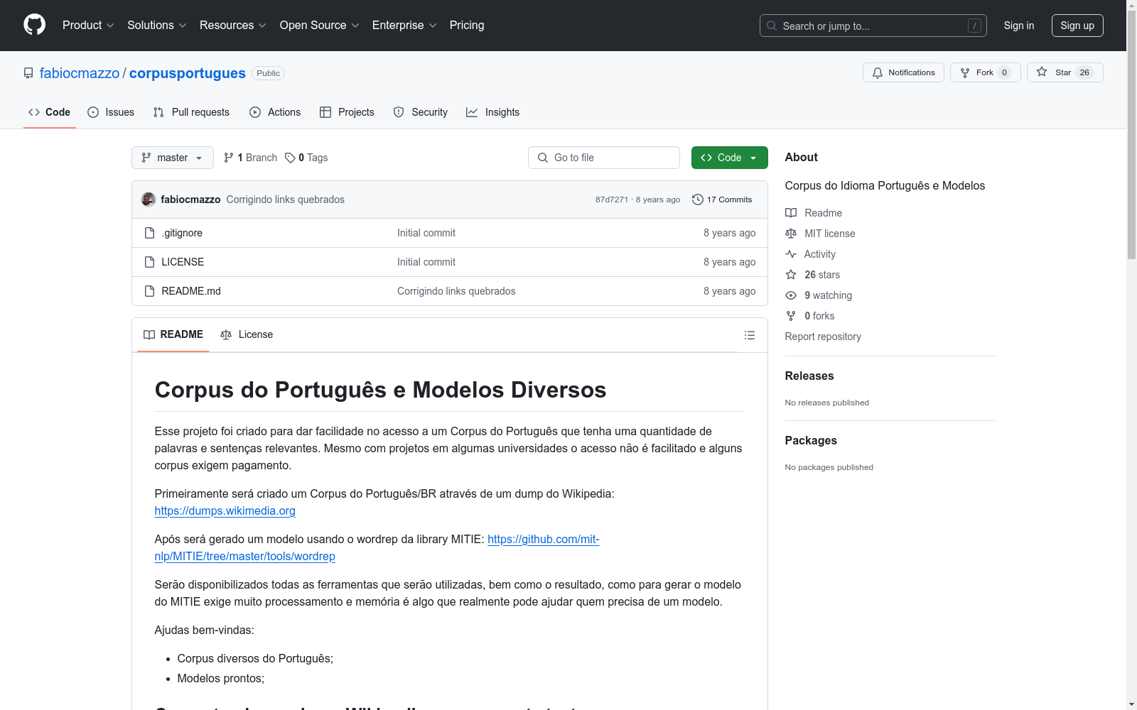Click the bell icon in Notifications button

click(878, 72)
